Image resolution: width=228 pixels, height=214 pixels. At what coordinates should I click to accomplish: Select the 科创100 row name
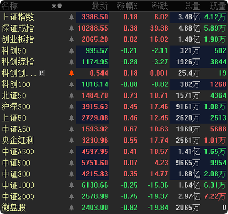16,84
